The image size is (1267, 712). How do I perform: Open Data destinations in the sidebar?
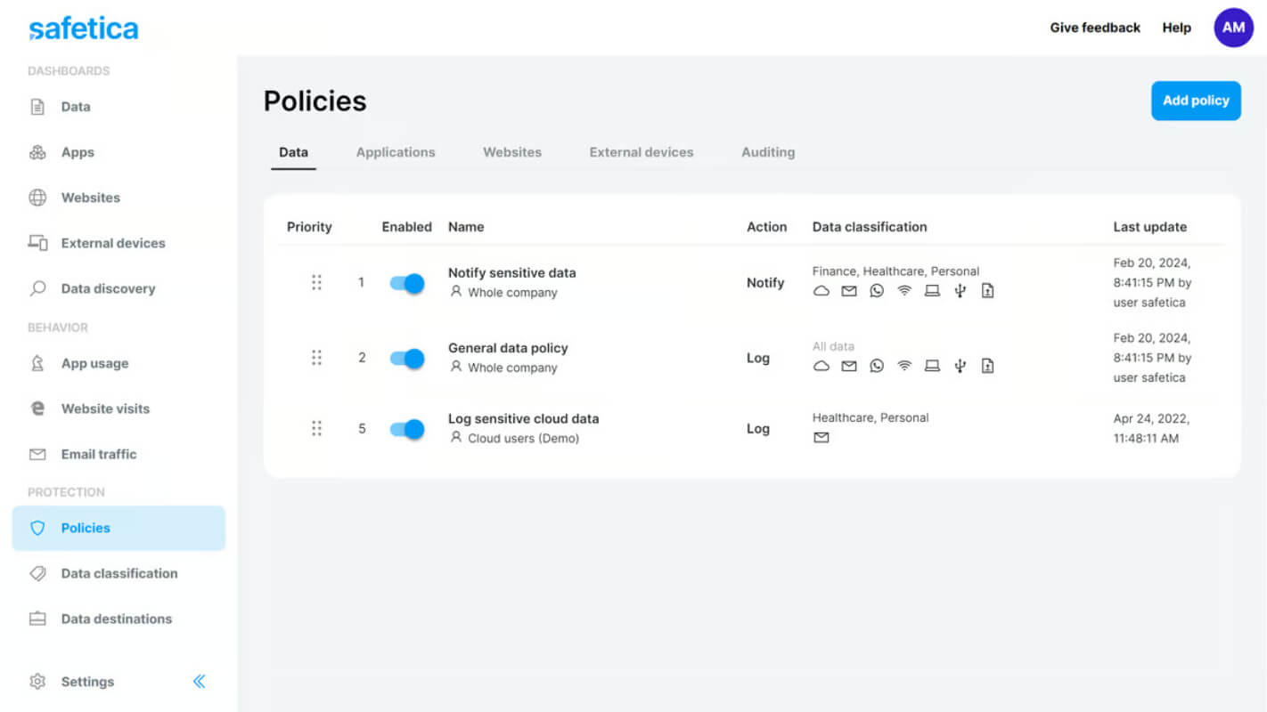(x=116, y=619)
